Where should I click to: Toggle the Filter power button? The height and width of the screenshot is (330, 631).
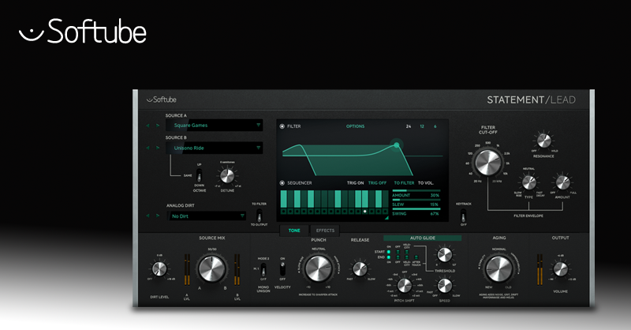click(282, 126)
